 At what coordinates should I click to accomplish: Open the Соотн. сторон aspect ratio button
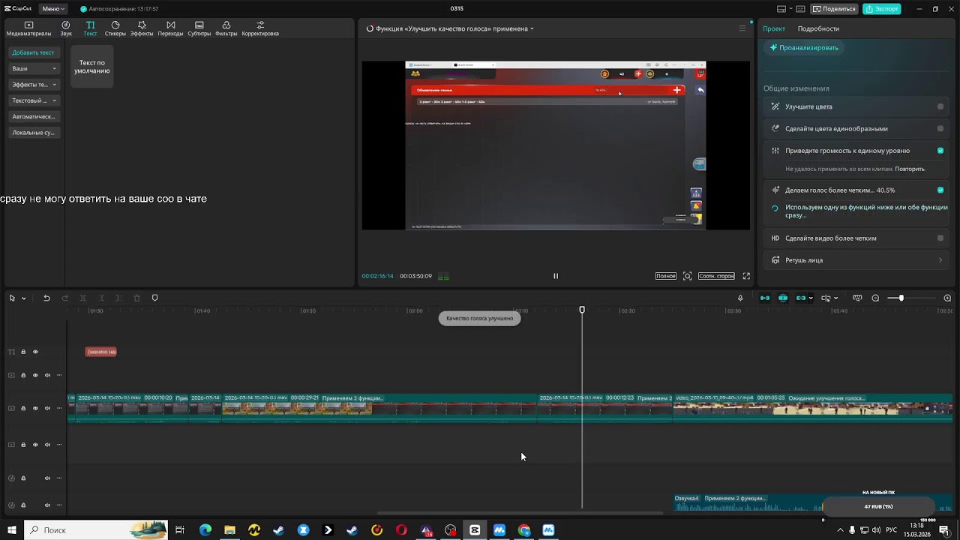pyautogui.click(x=716, y=276)
